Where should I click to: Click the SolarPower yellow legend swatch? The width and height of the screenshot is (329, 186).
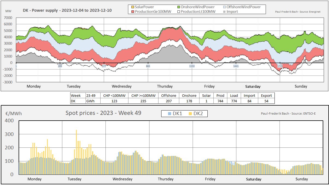click(133, 7)
